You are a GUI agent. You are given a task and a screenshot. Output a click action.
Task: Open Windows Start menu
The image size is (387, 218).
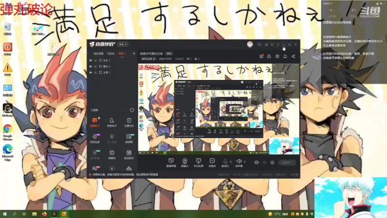4,214
